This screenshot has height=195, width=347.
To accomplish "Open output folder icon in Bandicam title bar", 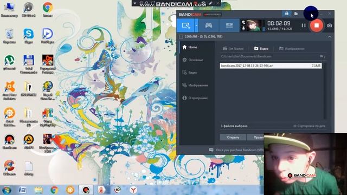I will coord(296,14).
